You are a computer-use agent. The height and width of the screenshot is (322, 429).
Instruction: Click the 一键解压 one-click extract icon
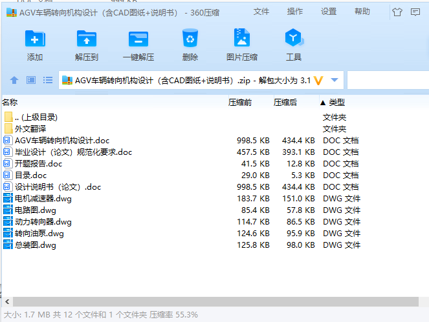pos(138,39)
